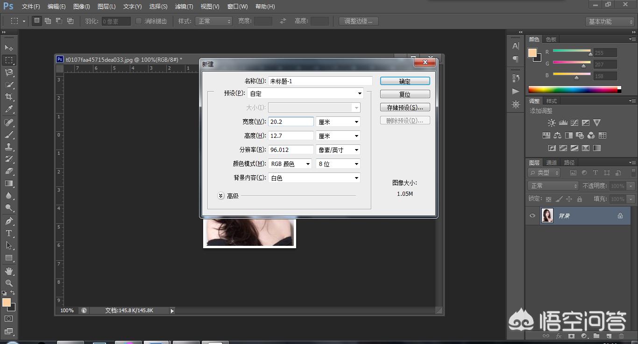Open the 滤镜 menu

pyautogui.click(x=184, y=6)
